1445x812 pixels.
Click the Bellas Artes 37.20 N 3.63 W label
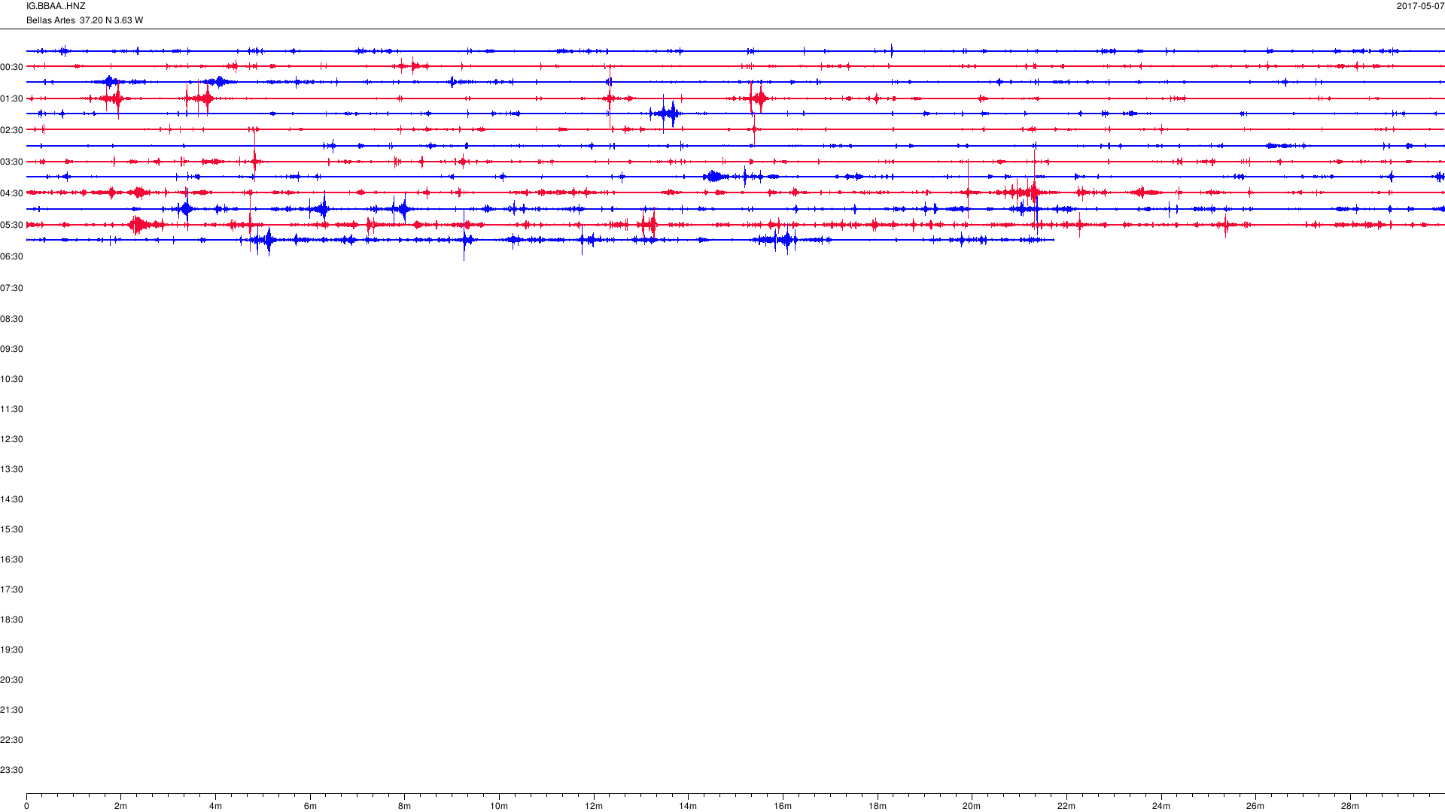(84, 20)
